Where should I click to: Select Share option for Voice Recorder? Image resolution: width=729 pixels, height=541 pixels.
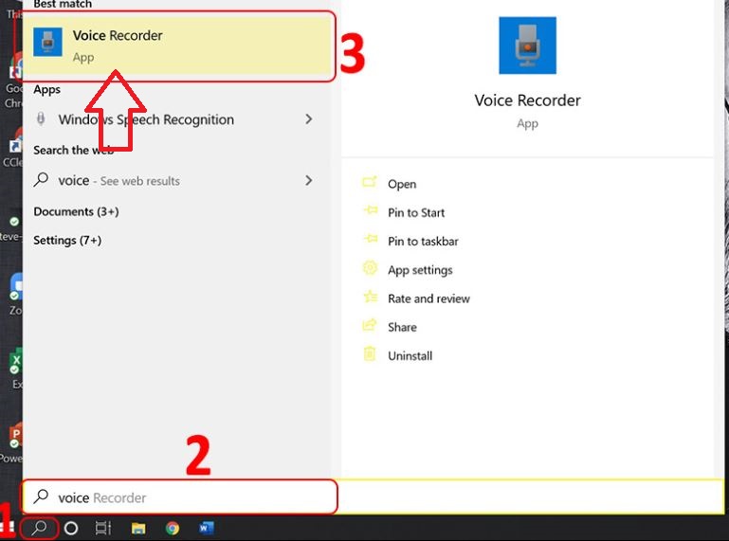402,327
